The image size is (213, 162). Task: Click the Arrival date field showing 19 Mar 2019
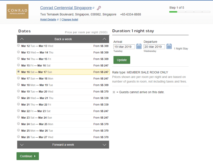click(x=124, y=47)
